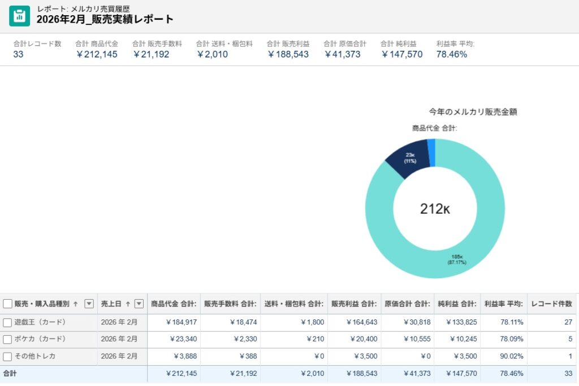Click the teal report clipboard icon
This screenshot has height=386, width=579.
click(x=20, y=15)
